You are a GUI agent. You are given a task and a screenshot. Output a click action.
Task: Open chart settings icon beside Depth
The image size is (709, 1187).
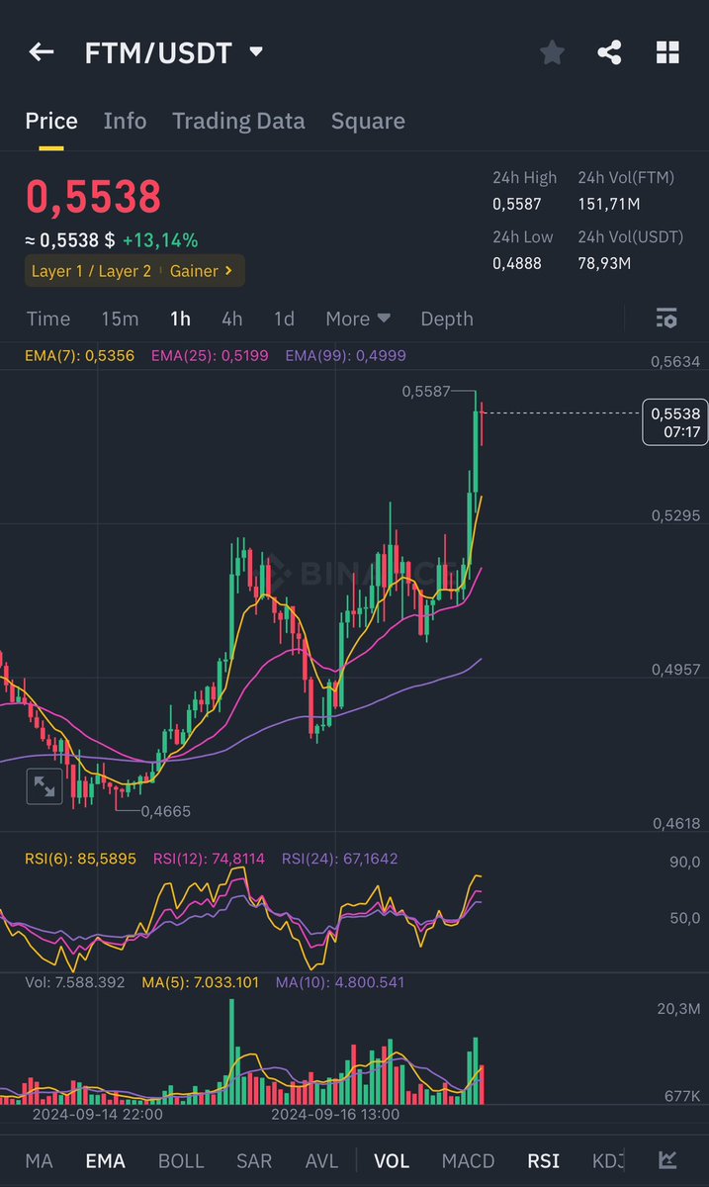[666, 319]
